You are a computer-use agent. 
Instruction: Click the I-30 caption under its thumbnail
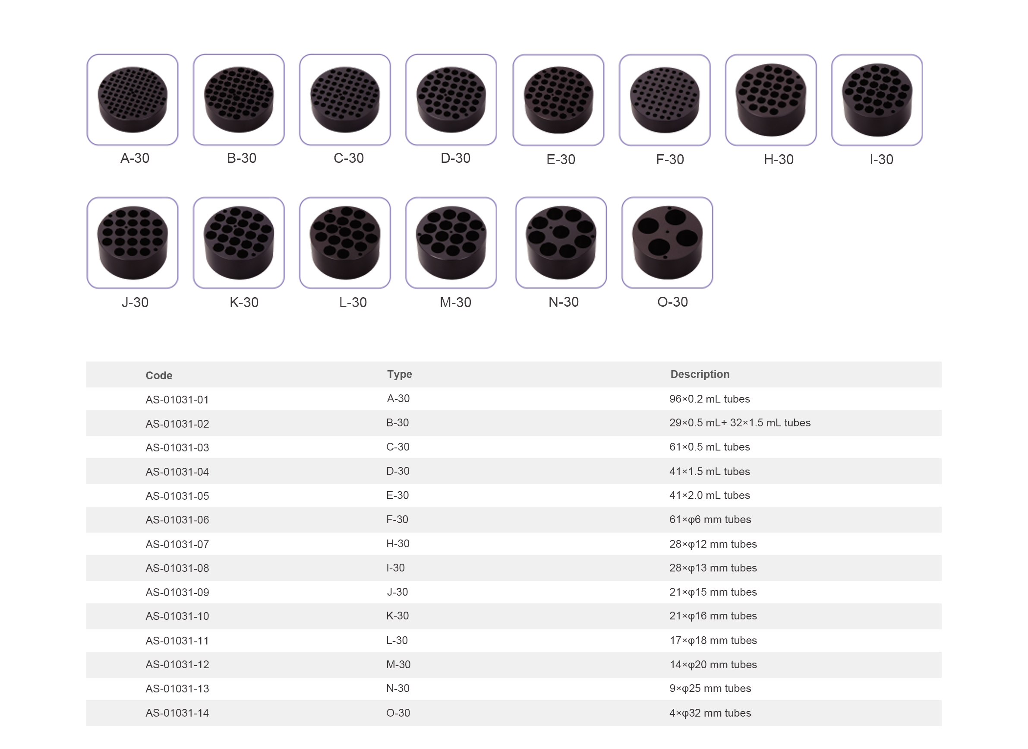882,160
